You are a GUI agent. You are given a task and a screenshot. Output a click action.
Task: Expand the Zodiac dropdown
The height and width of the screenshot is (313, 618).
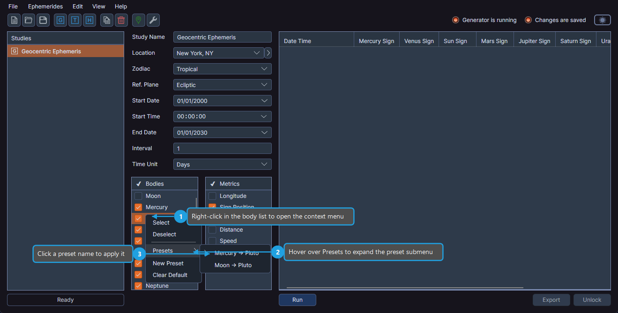(x=222, y=69)
